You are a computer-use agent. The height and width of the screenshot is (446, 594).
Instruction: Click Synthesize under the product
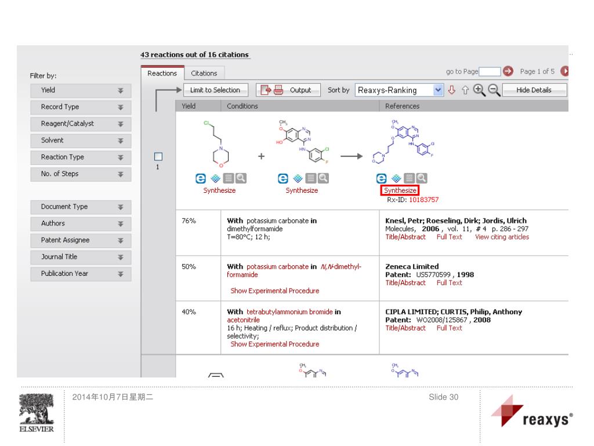click(400, 190)
